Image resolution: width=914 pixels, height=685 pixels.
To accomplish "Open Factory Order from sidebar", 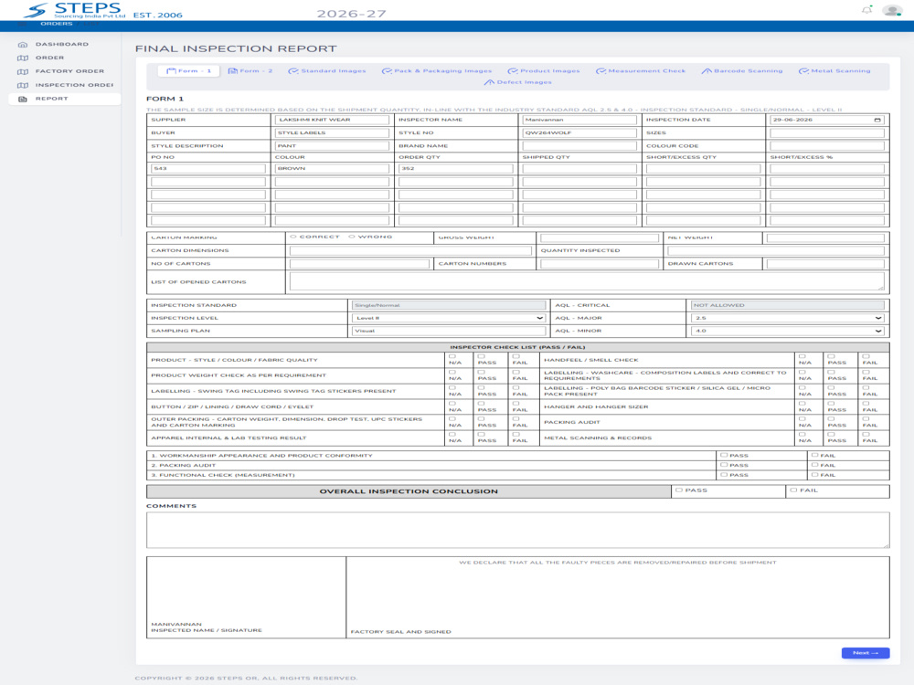I will (69, 71).
